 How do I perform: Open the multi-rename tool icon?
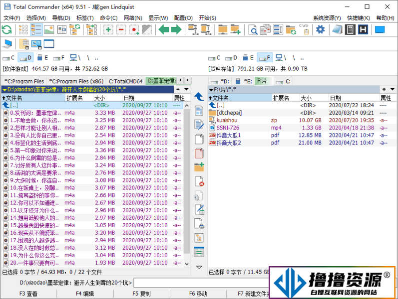point(278,29)
